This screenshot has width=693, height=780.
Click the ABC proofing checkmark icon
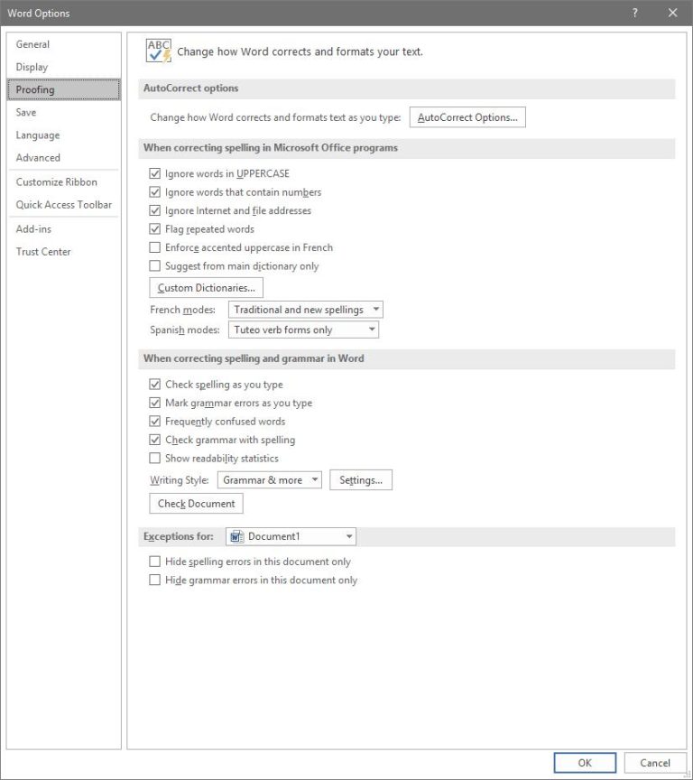coord(158,51)
